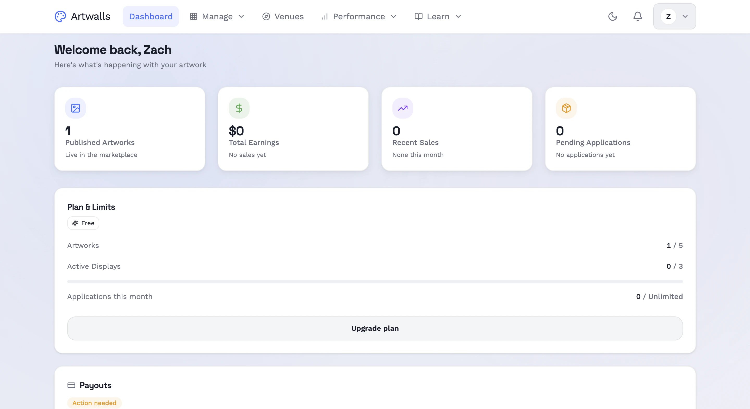Click the Artwalls palette logo icon
750x409 pixels.
point(60,16)
